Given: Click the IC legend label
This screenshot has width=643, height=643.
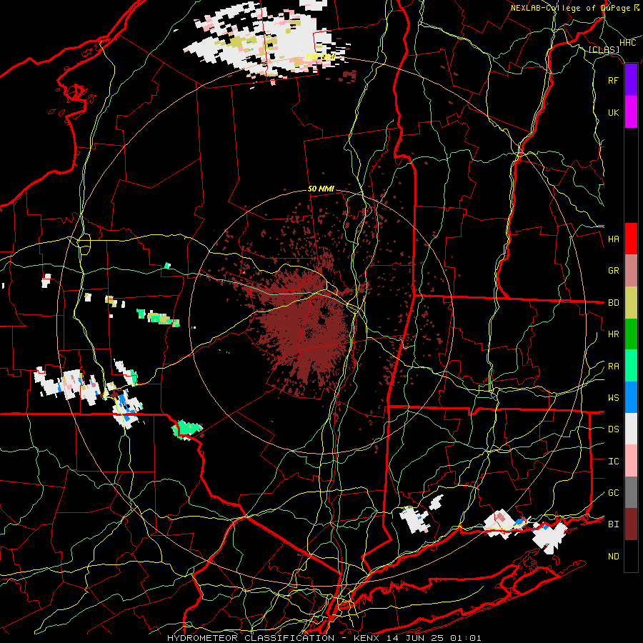Looking at the screenshot, I should coord(613,462).
